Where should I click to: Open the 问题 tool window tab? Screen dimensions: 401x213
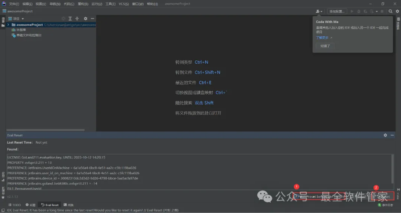click(x=30, y=205)
